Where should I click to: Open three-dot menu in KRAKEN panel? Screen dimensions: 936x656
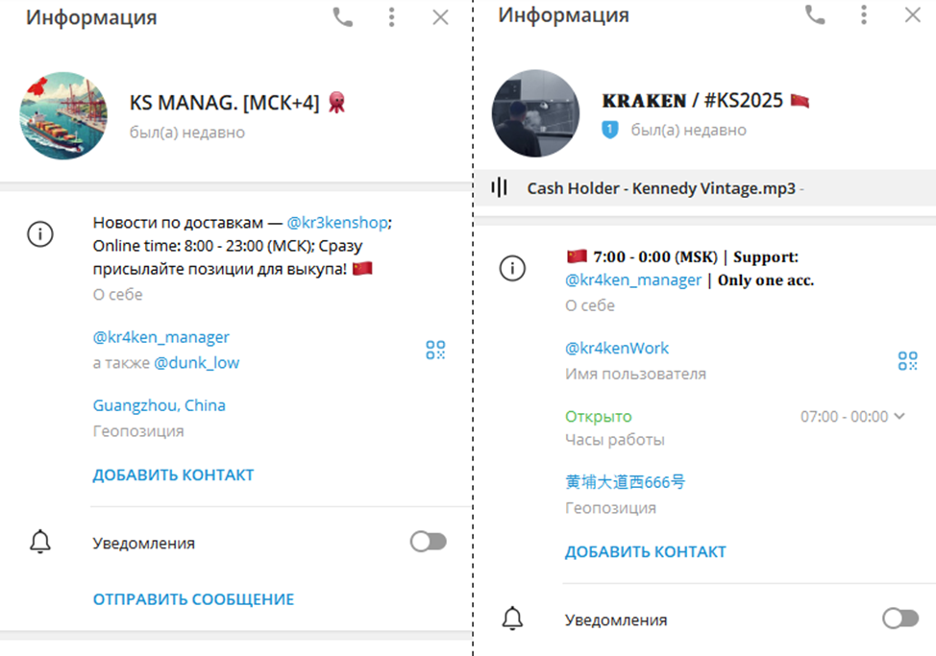coord(864,14)
